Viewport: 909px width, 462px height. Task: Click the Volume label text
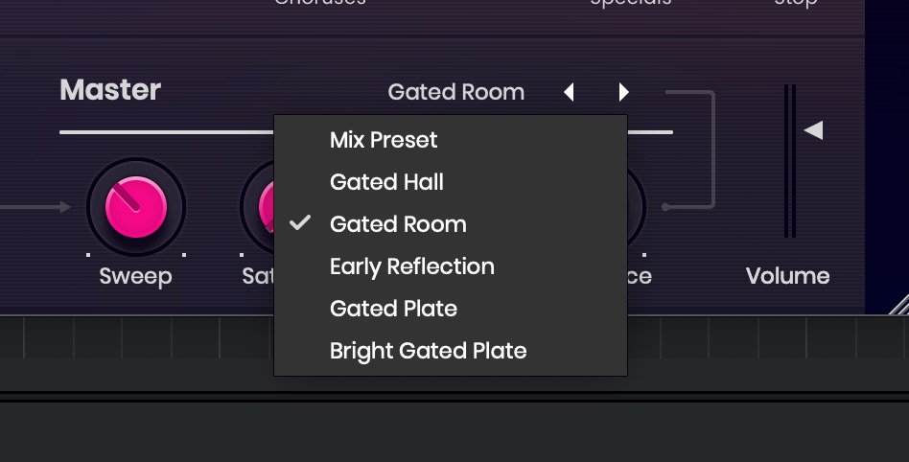pyautogui.click(x=787, y=276)
